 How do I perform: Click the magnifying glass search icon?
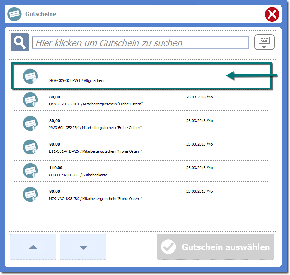20,42
